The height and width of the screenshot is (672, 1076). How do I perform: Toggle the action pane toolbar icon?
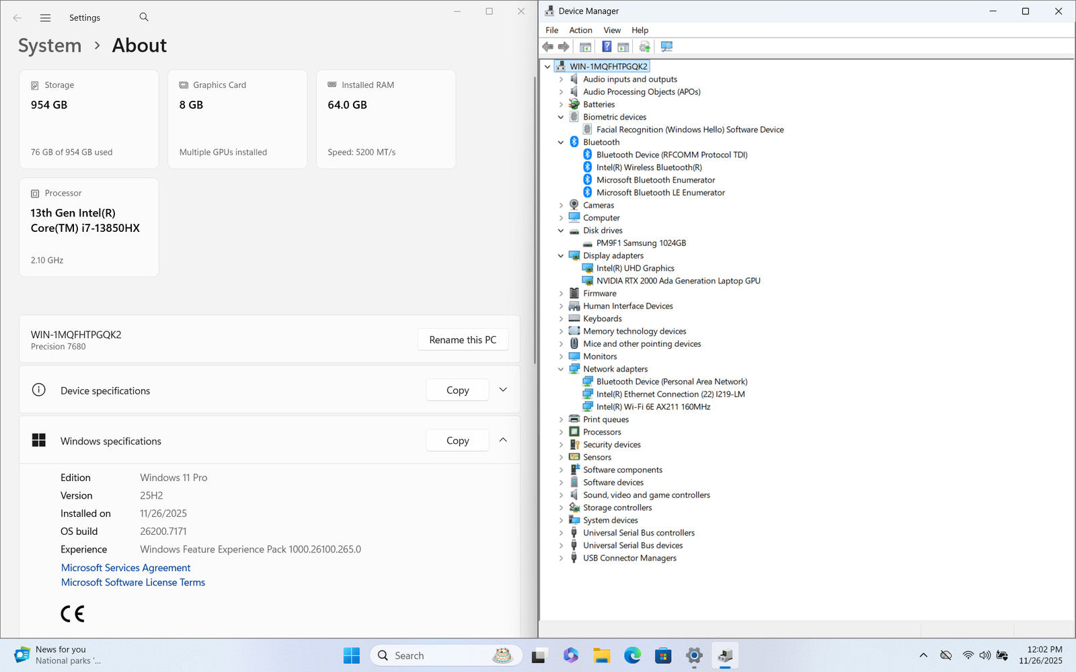pyautogui.click(x=623, y=47)
